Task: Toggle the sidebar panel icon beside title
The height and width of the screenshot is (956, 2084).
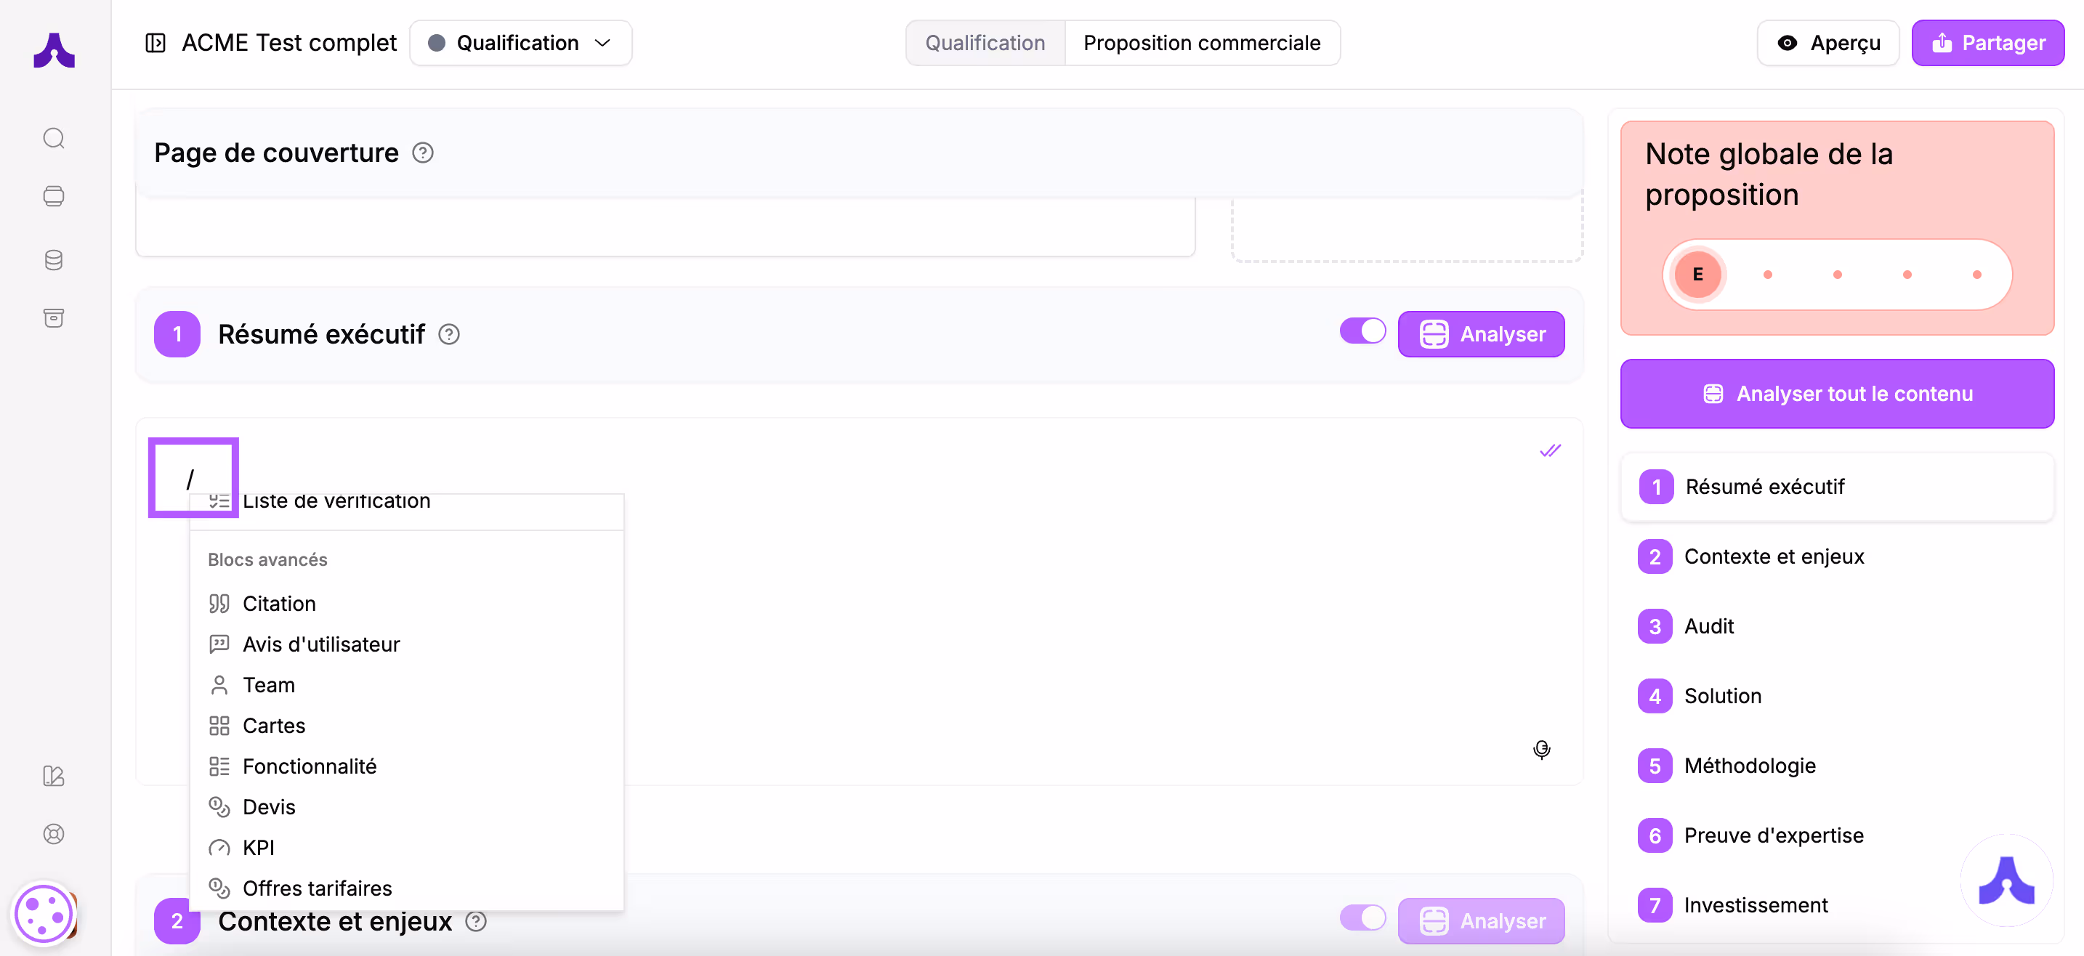Action: [x=156, y=43]
